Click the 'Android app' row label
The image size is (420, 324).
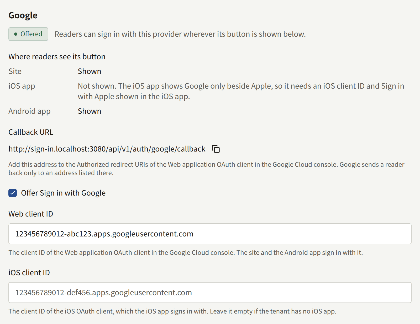pos(29,111)
